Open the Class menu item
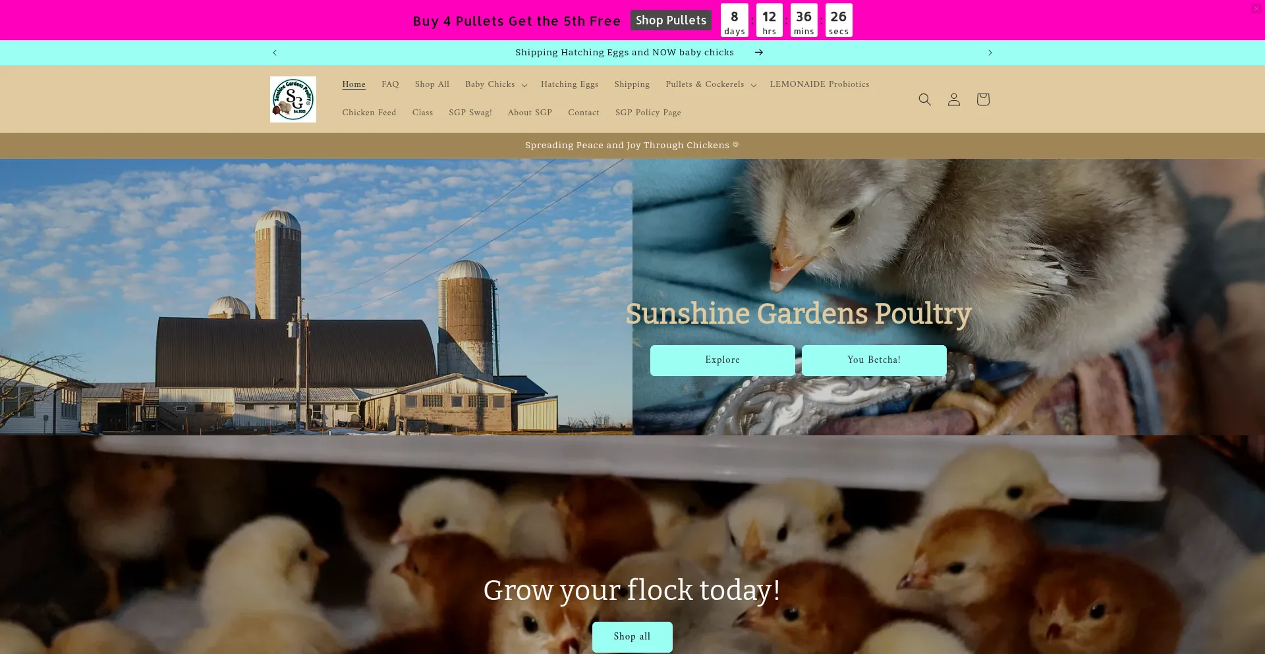 point(422,113)
